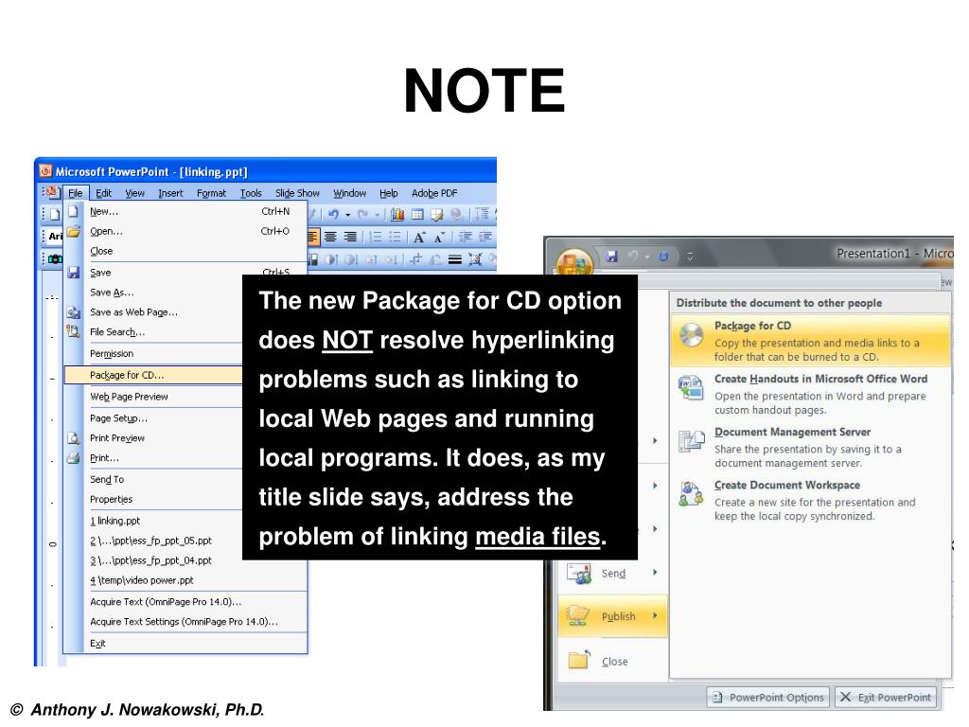Open the Format menu
This screenshot has width=969, height=727.
pos(211,193)
